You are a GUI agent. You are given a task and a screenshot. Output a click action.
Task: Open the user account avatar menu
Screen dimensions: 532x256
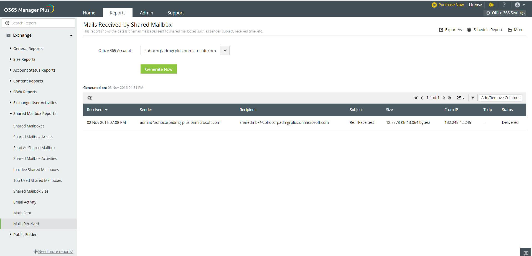click(x=519, y=5)
